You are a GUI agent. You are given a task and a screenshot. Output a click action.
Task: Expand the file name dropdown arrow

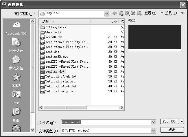[154, 122]
